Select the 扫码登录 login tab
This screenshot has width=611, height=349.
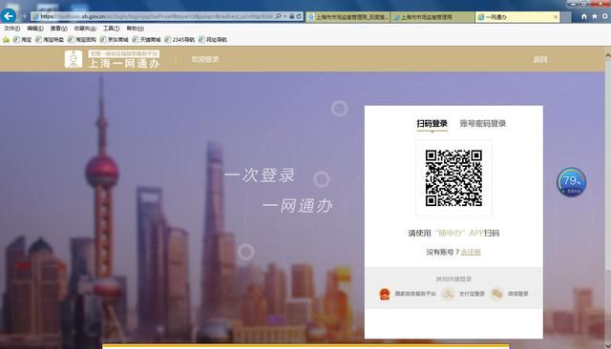[432, 124]
